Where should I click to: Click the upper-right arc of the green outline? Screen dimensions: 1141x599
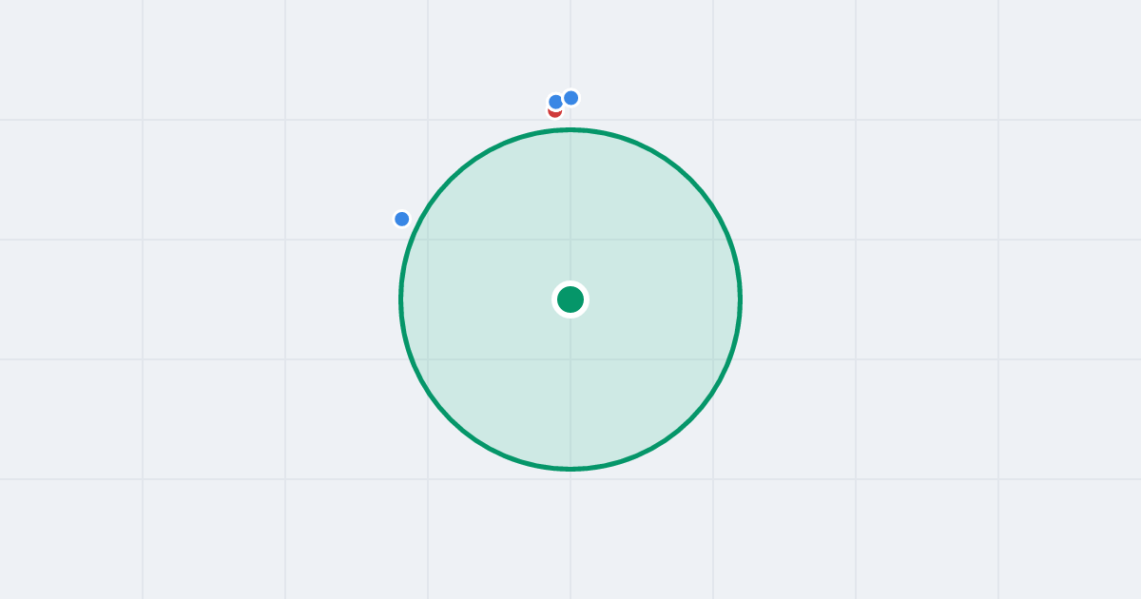pyautogui.click(x=690, y=180)
